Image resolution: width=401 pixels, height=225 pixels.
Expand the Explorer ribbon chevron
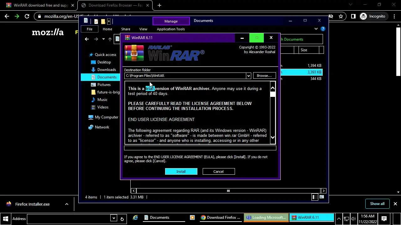click(316, 29)
